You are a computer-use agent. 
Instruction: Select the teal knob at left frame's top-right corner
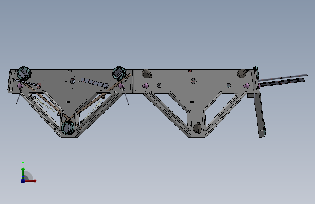tap(119, 73)
